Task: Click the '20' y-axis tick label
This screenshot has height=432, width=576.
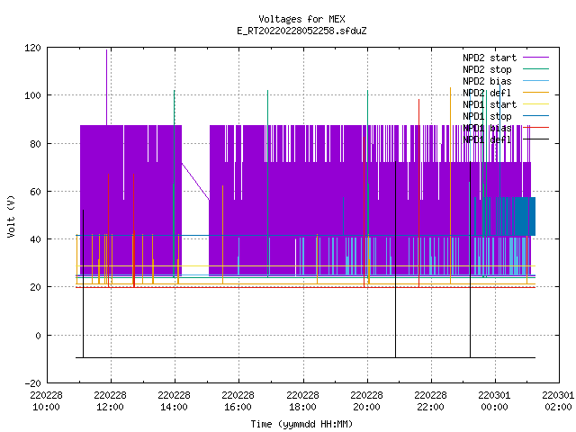Action: pyautogui.click(x=35, y=287)
